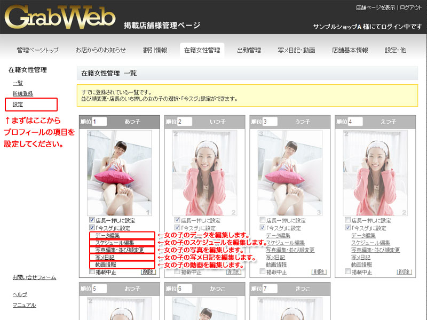Focus the rank field for かつこ
Image resolution: width=427 pixels, height=320 pixels.
coord(185,289)
